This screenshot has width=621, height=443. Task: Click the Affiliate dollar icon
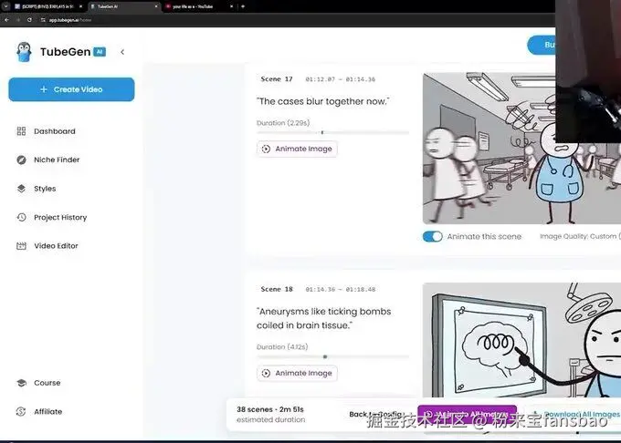click(21, 411)
